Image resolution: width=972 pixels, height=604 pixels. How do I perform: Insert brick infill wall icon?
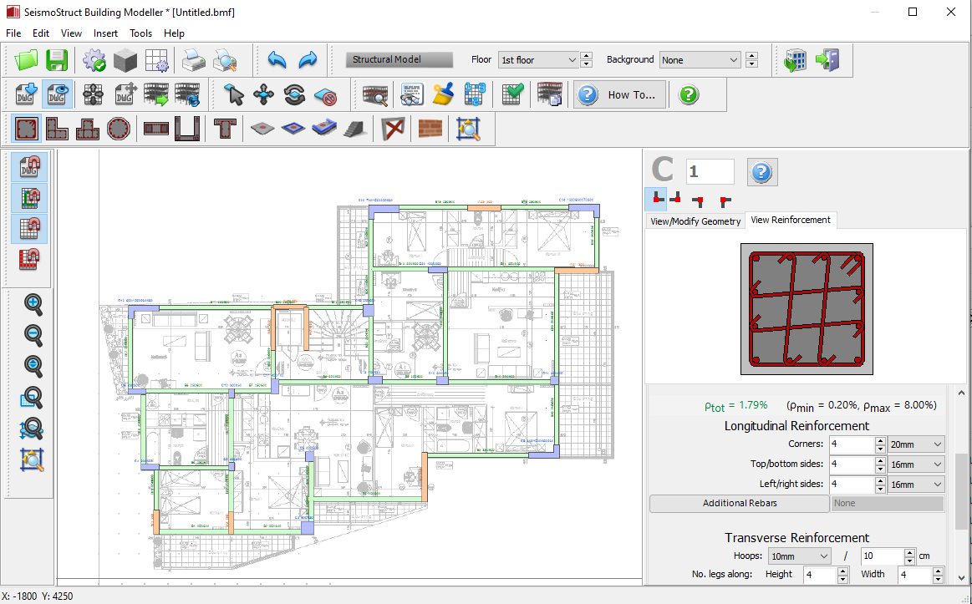tap(430, 129)
